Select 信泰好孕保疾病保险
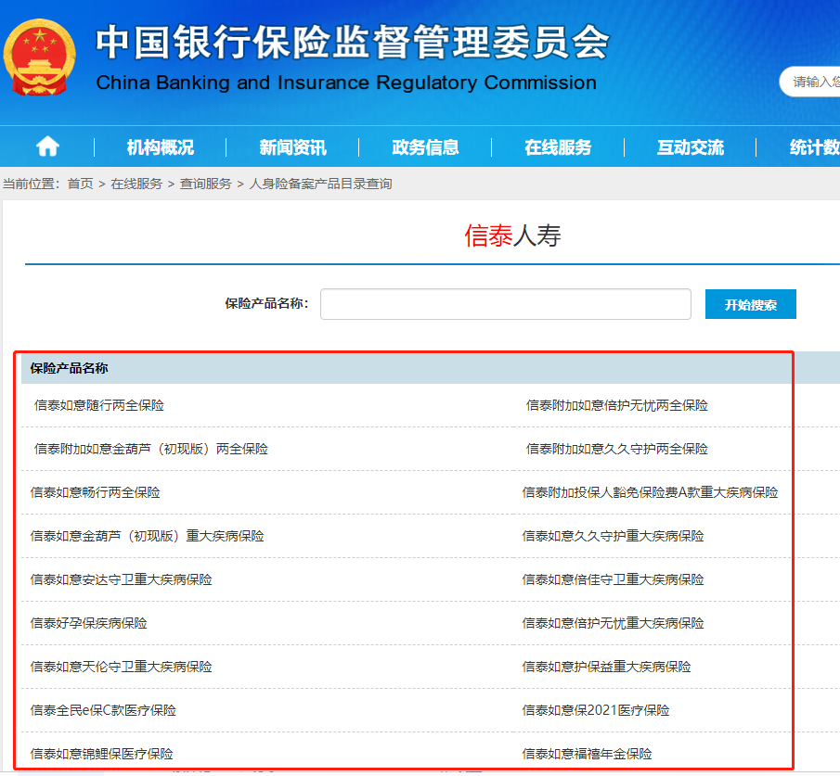The width and height of the screenshot is (840, 776). [89, 623]
